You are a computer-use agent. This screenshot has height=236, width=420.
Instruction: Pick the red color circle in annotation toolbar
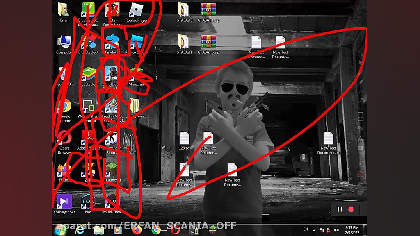point(360,174)
